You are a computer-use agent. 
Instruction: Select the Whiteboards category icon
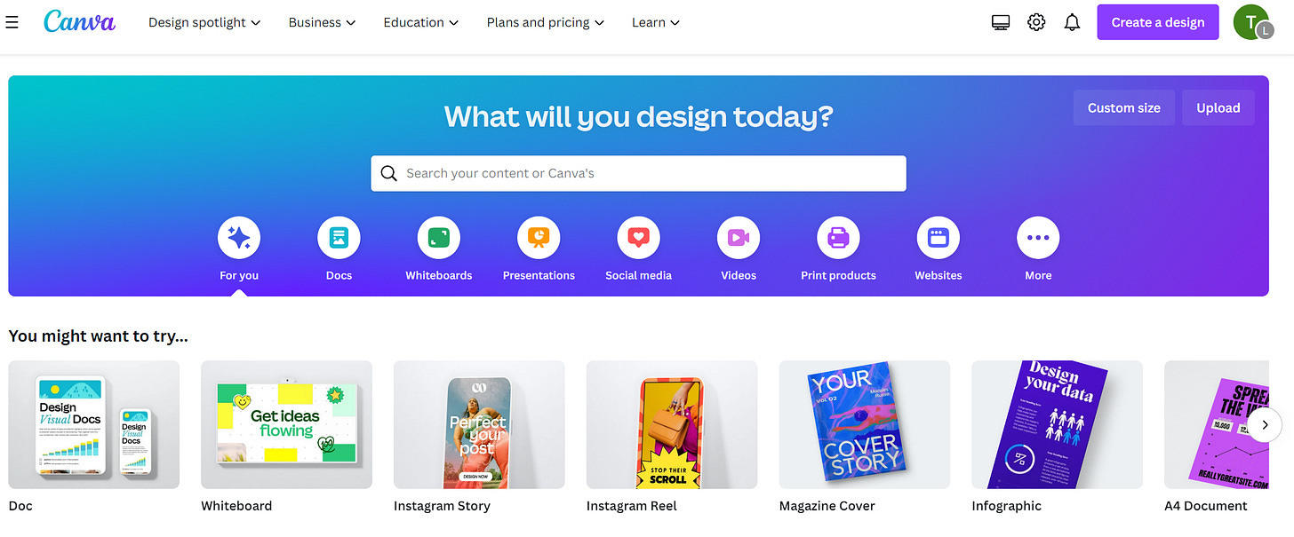click(439, 238)
